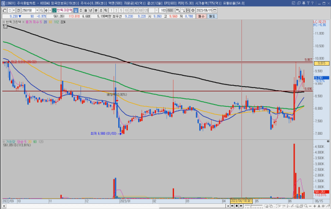Select the minute (분) chart tab

96,10
